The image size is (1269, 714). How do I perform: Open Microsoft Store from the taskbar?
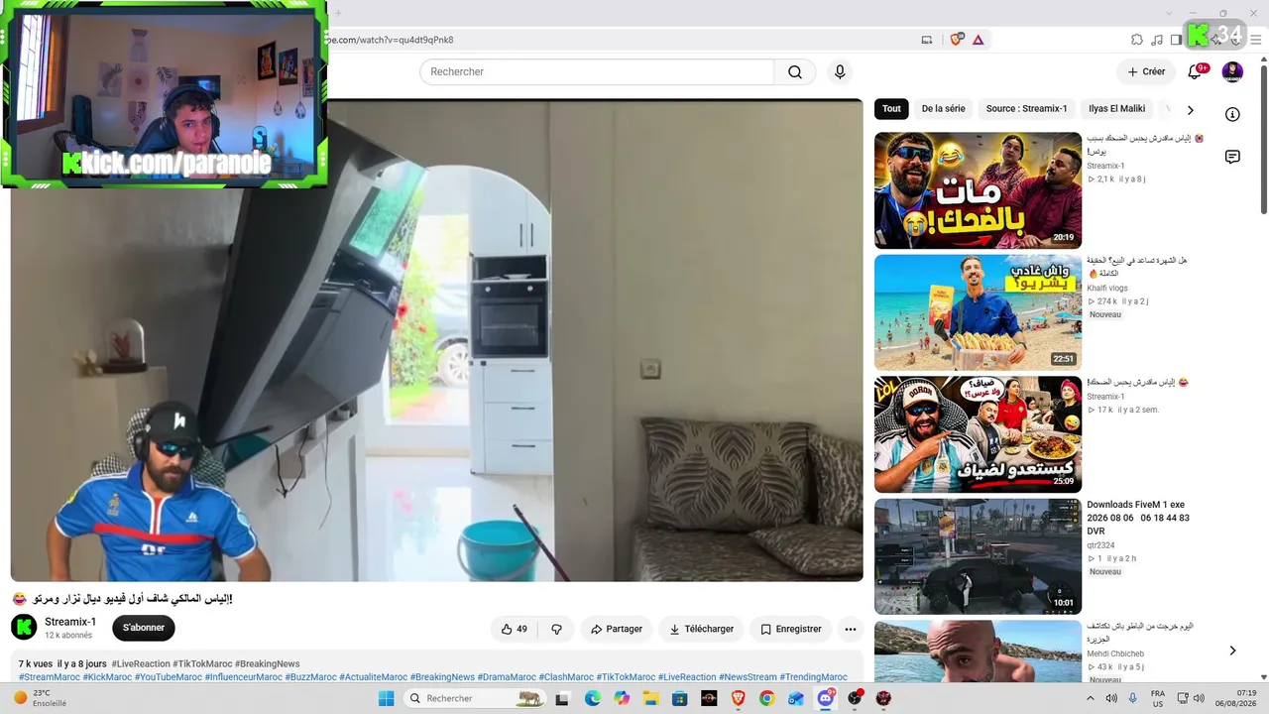680,698
